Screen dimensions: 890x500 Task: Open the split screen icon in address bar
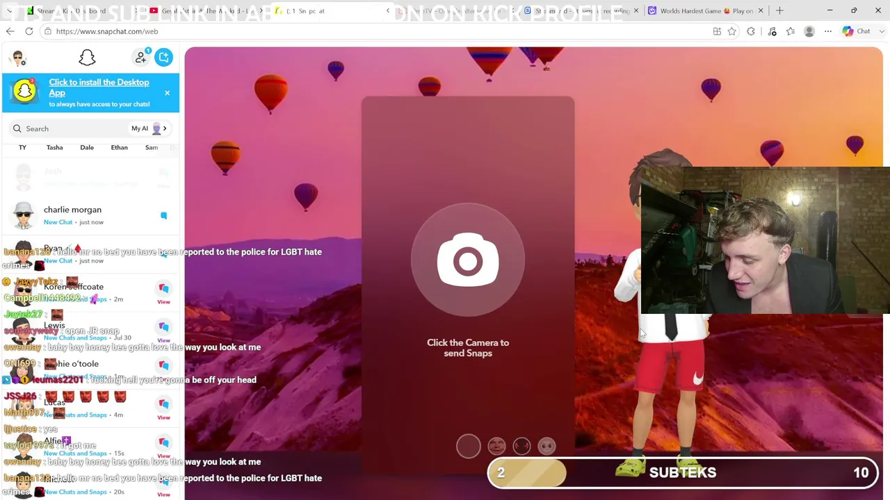coord(717,31)
